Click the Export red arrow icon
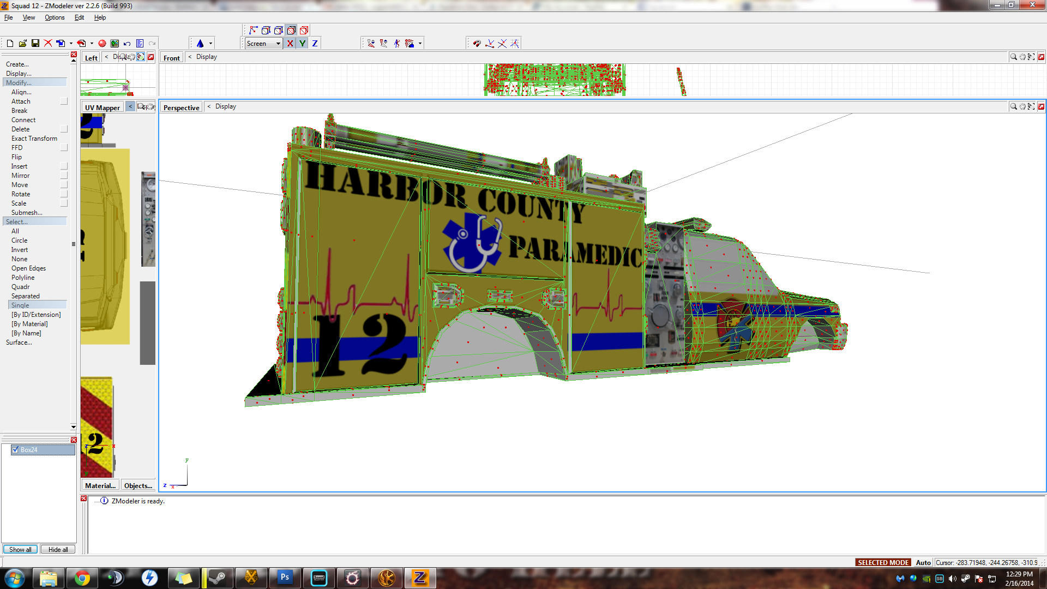 [x=81, y=44]
